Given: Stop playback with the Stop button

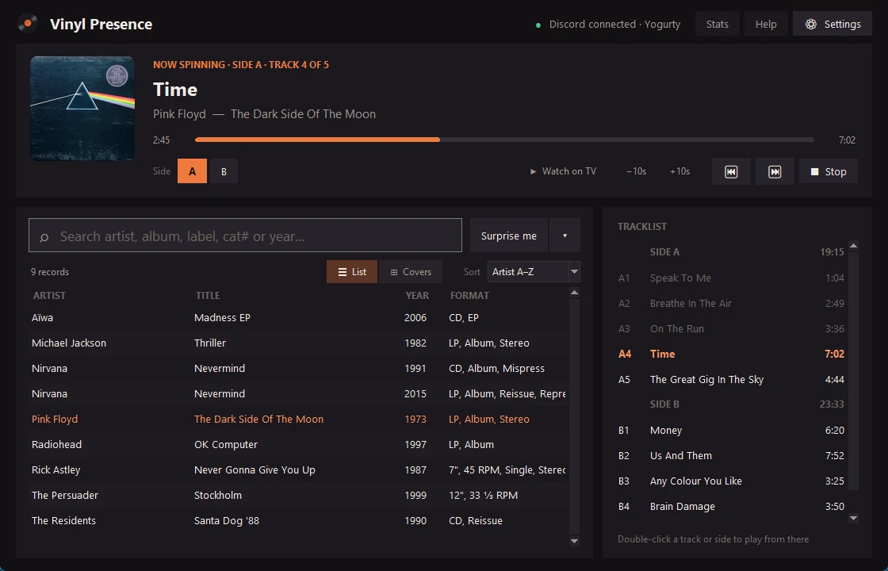Looking at the screenshot, I should coord(828,171).
